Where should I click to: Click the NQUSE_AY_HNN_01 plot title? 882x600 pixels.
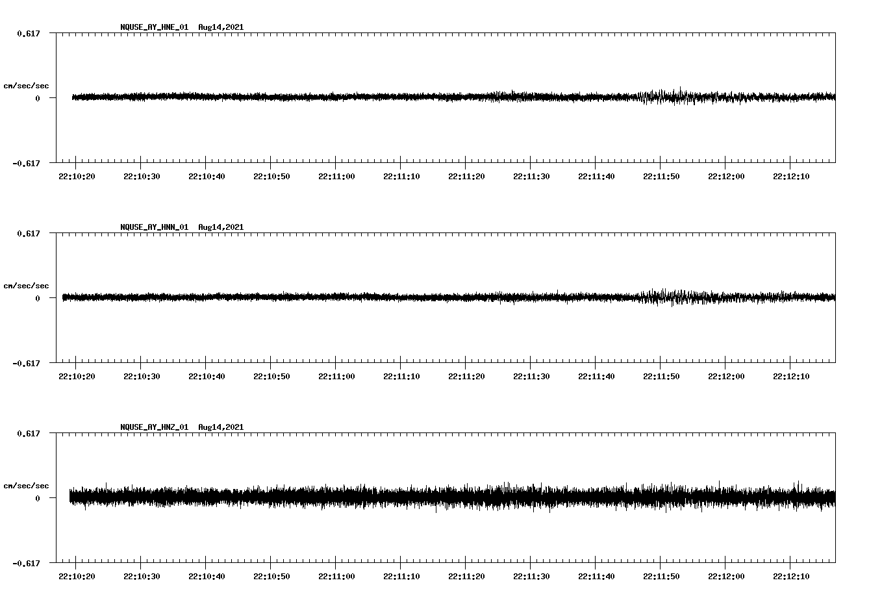click(182, 227)
